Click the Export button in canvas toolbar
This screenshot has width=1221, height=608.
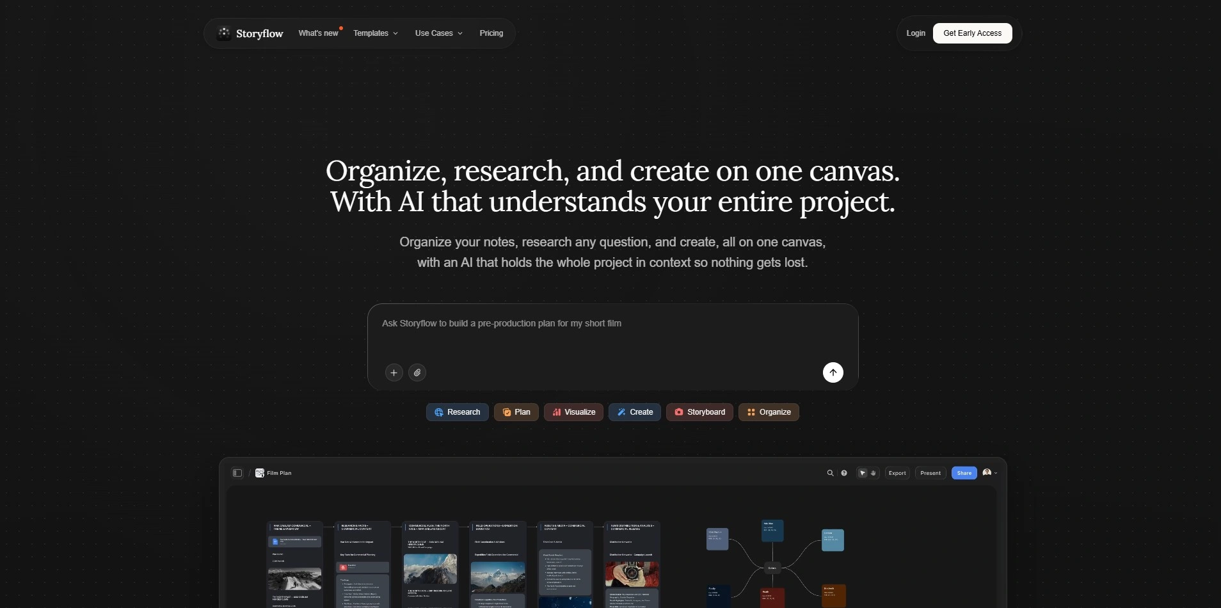click(897, 473)
